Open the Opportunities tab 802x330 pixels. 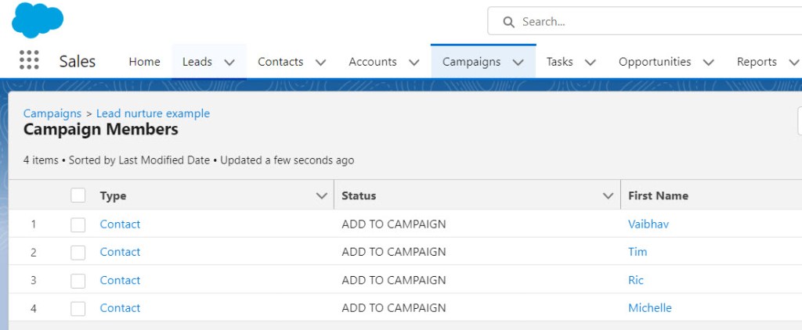point(654,62)
